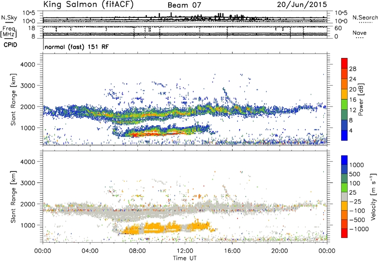Click the power colorbar red 28 dB segment
Viewport: 378px width, 261px height.
[344, 63]
